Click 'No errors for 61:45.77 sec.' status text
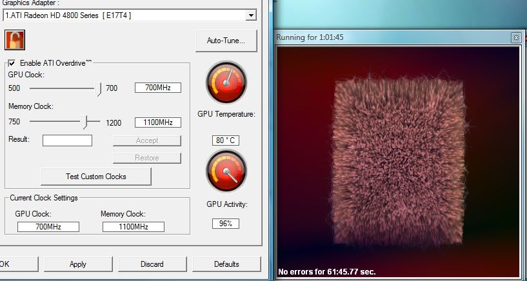 click(x=326, y=271)
